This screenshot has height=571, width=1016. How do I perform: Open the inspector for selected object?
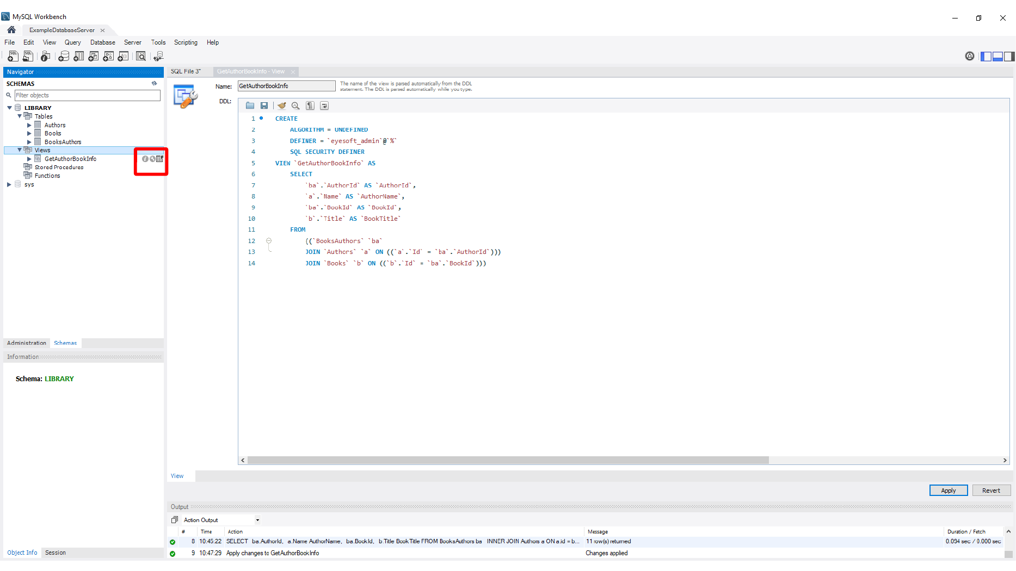point(46,56)
